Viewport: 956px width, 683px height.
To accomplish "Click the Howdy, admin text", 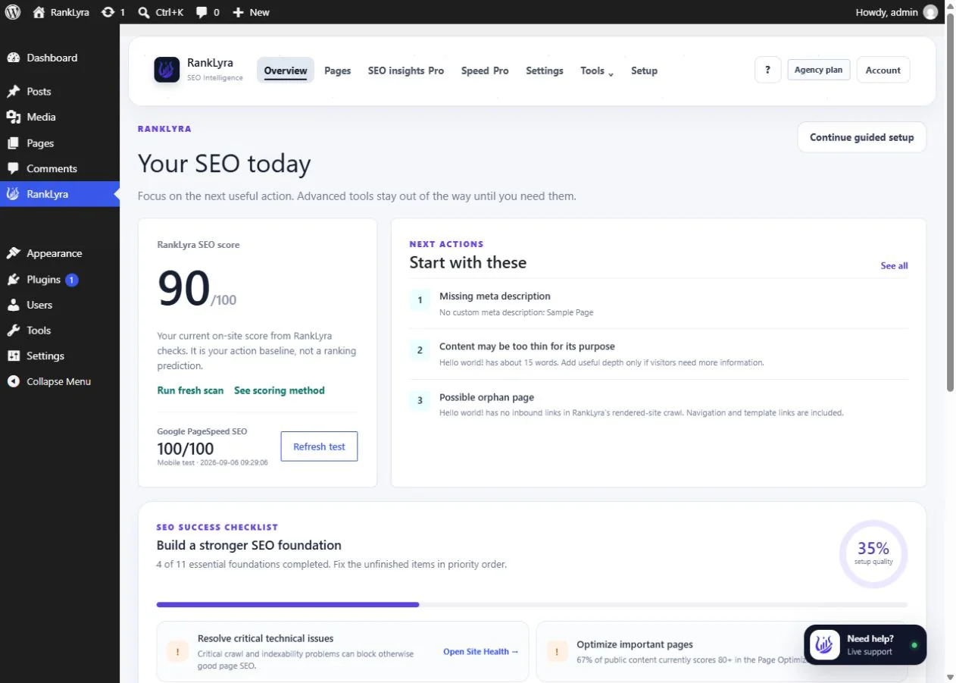I will [x=886, y=12].
